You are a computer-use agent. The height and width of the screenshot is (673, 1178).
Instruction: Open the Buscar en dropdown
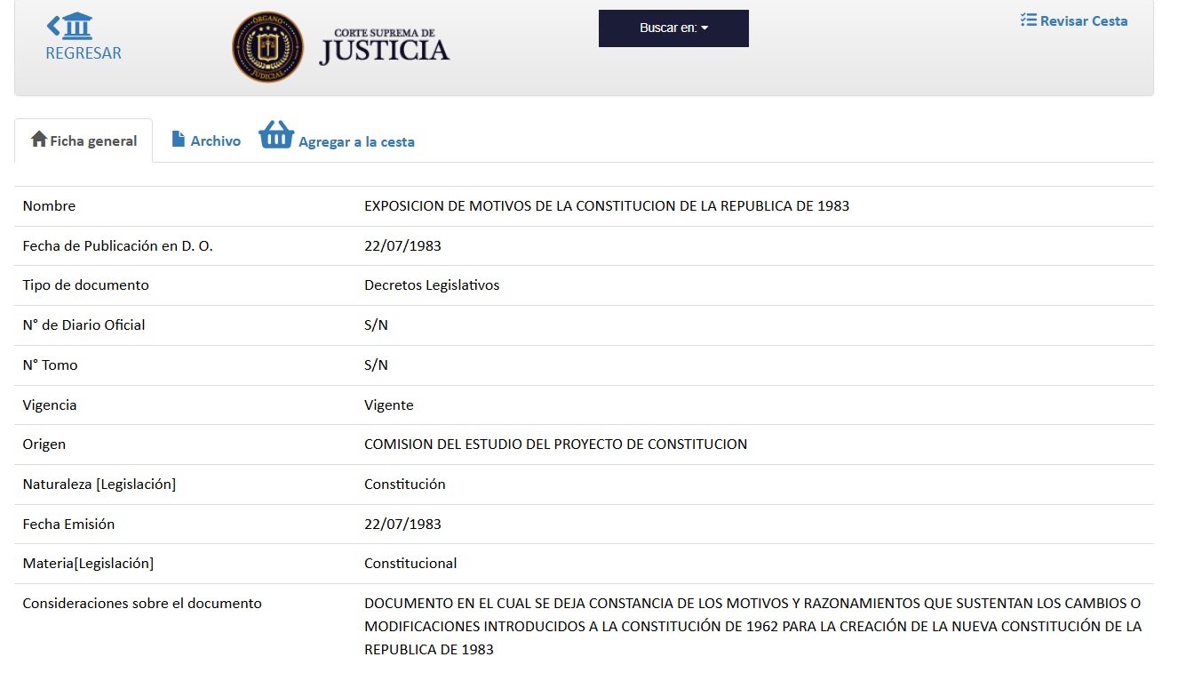[673, 28]
